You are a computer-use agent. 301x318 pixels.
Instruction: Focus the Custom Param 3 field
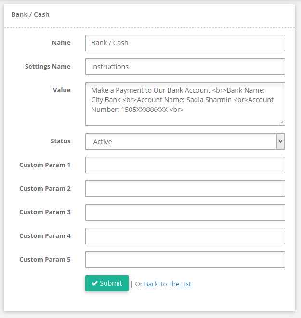(x=185, y=212)
